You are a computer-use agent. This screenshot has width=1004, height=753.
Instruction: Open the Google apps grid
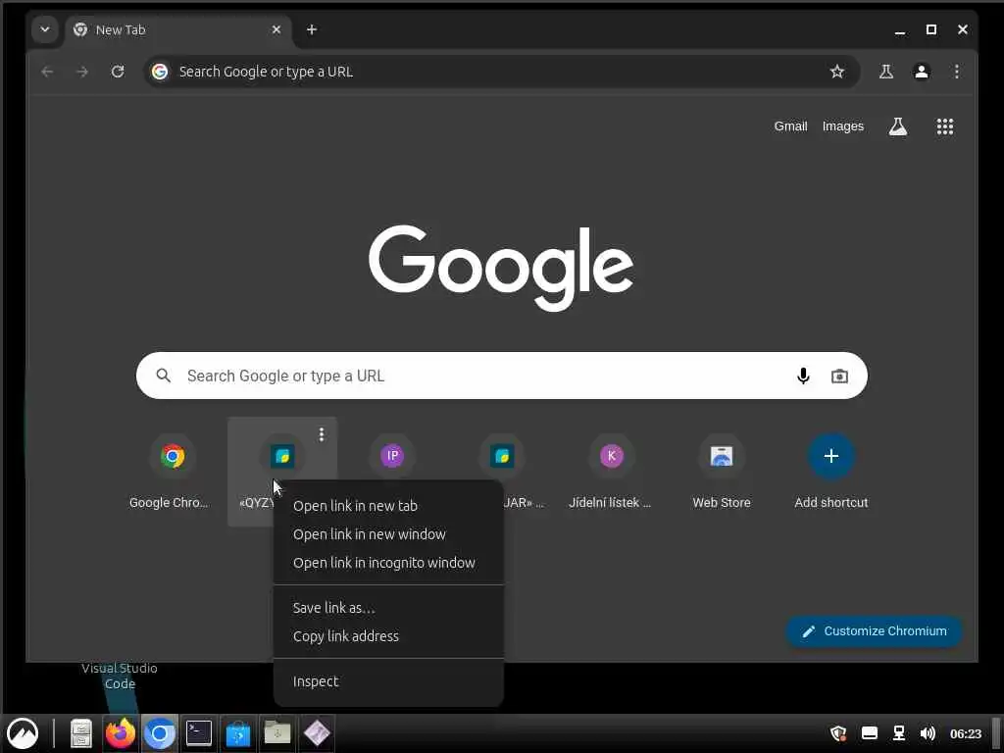945,126
